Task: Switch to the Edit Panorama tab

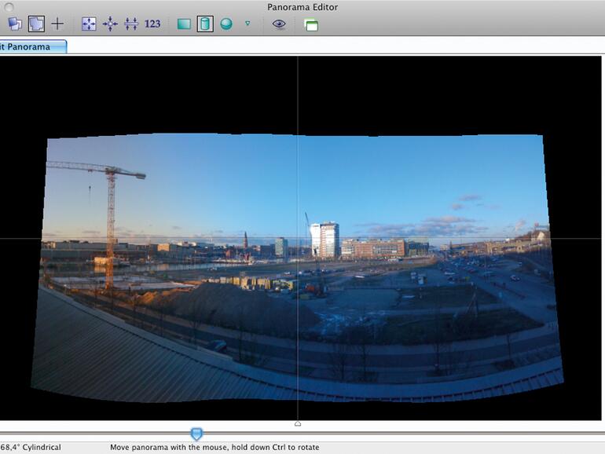Action: (x=33, y=46)
